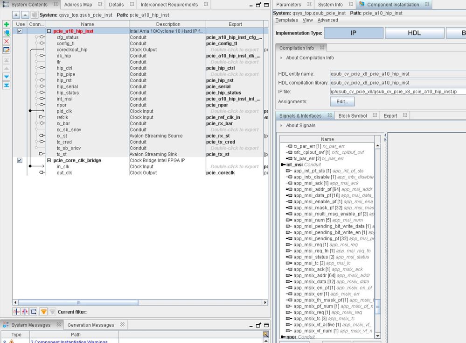Open the View menu

[x=307, y=20]
